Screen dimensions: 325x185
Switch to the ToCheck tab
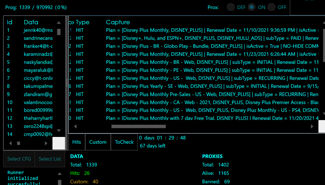[124, 142]
